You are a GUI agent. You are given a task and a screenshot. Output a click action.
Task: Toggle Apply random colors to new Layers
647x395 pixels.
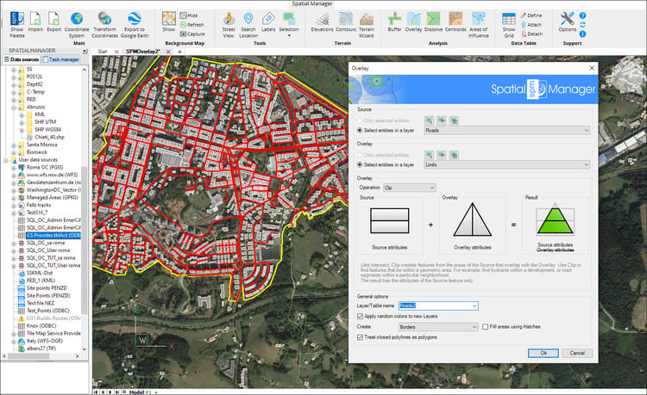pyautogui.click(x=360, y=317)
